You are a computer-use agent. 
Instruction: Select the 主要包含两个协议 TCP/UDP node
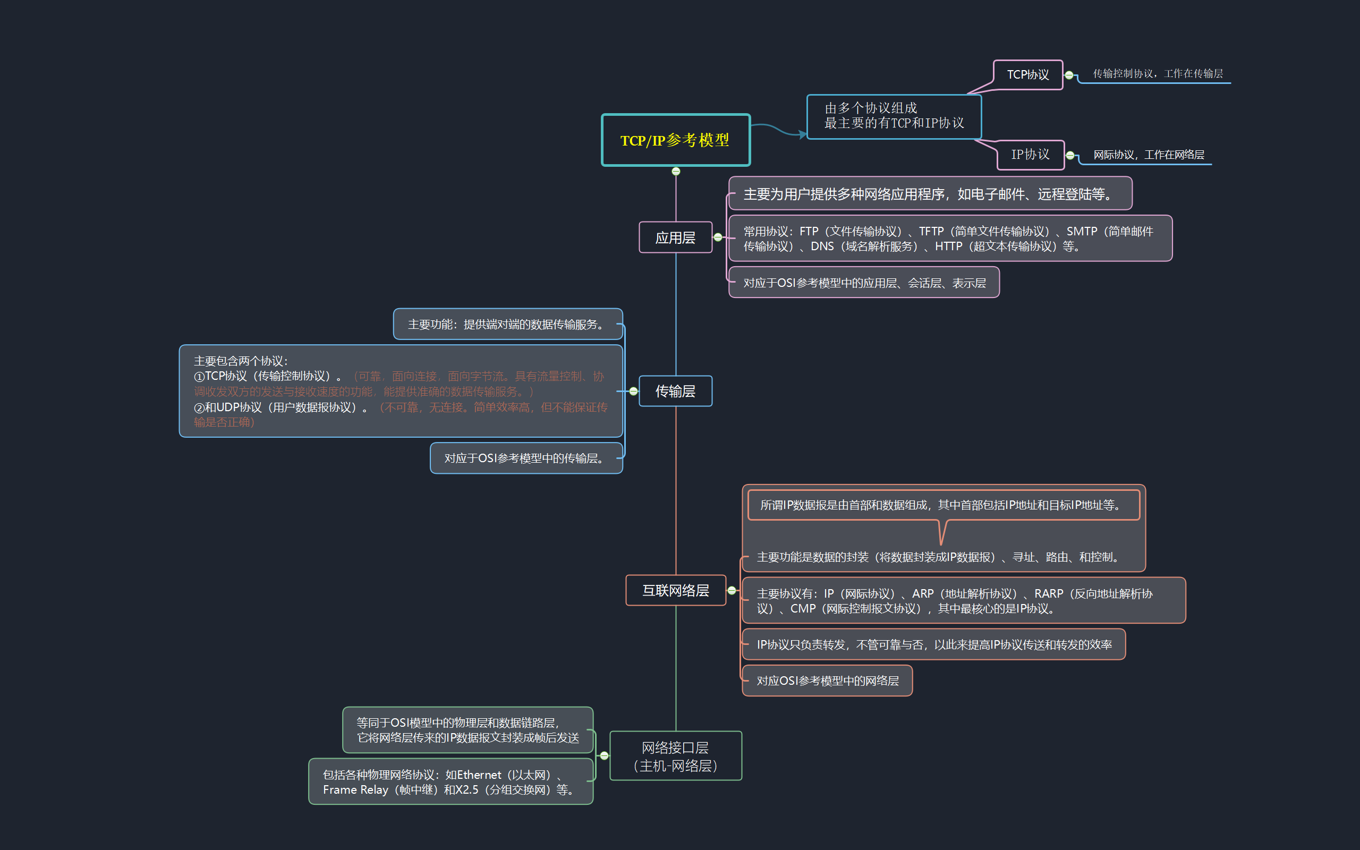400,392
